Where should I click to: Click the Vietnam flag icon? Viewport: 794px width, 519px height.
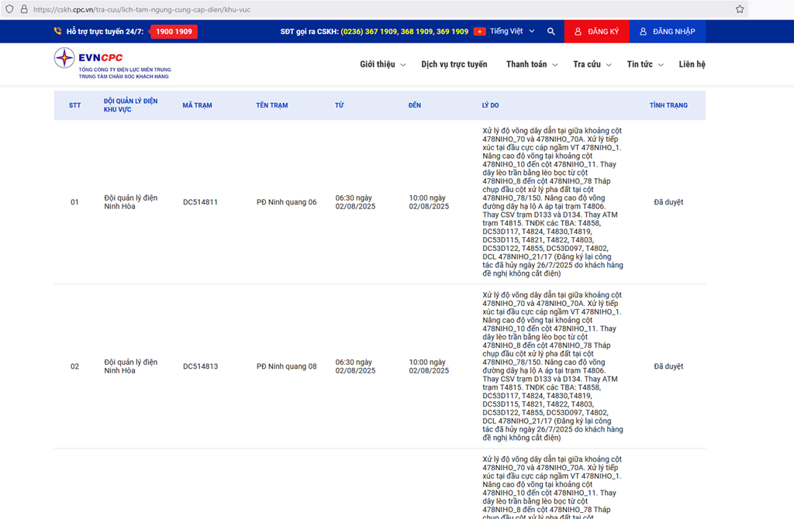pos(479,32)
